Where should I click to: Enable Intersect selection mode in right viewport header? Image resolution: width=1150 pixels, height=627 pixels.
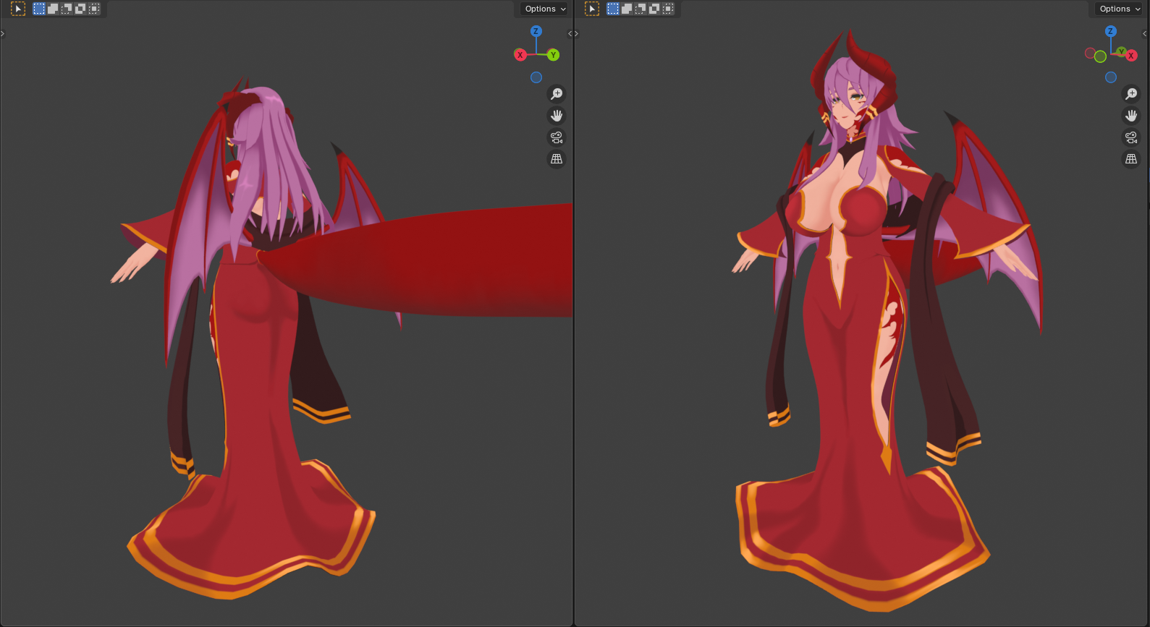668,9
